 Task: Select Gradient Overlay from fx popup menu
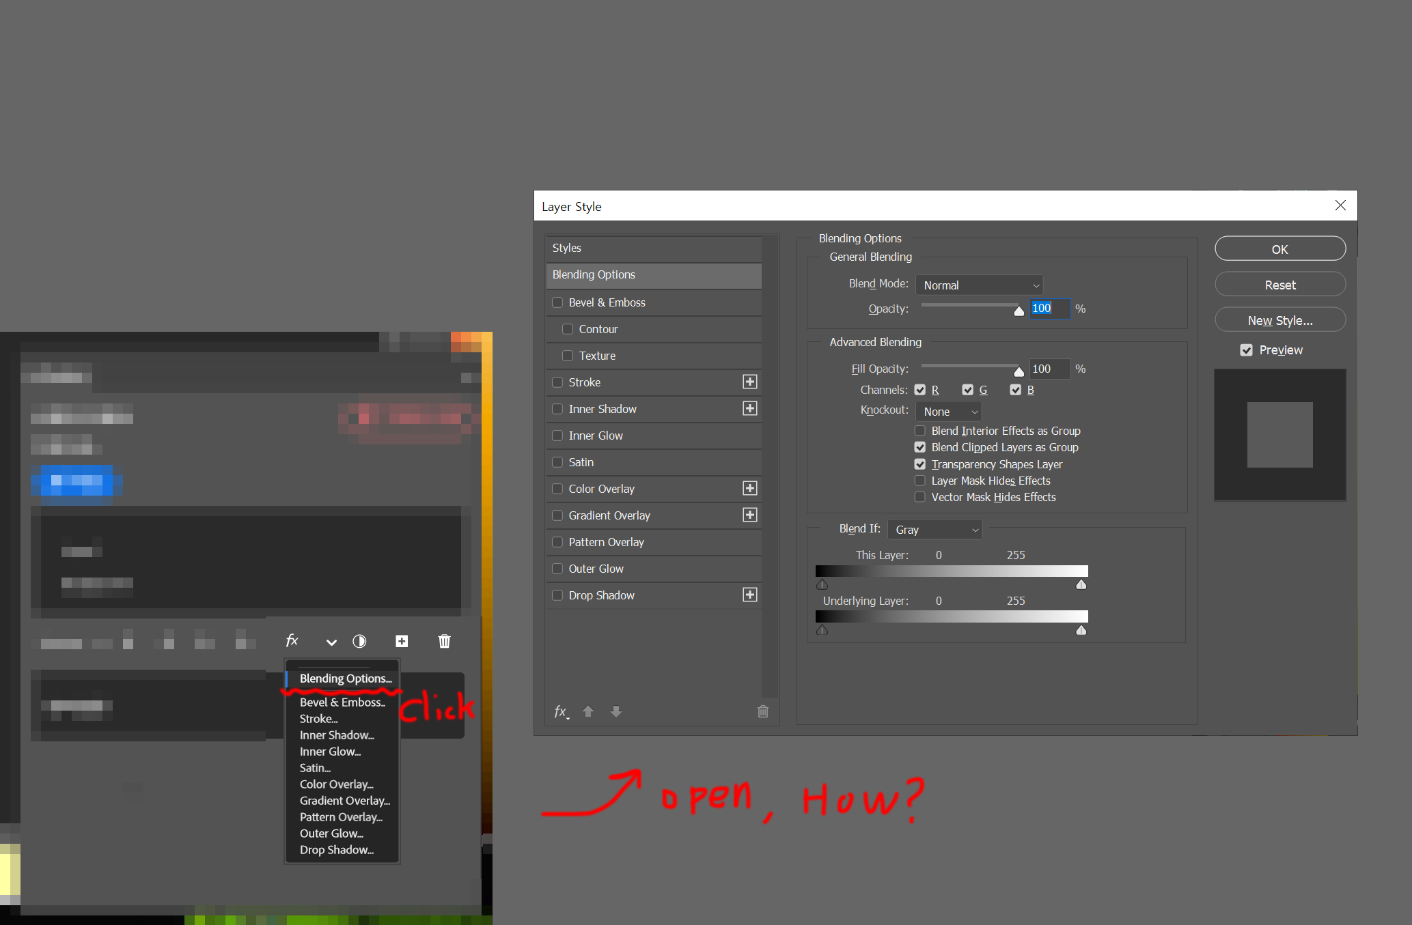coord(344,801)
